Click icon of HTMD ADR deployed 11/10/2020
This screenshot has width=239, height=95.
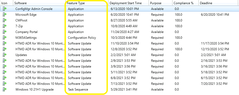pos(4,43)
